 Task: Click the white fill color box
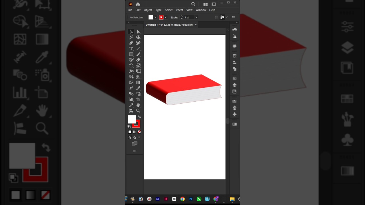pos(131,119)
